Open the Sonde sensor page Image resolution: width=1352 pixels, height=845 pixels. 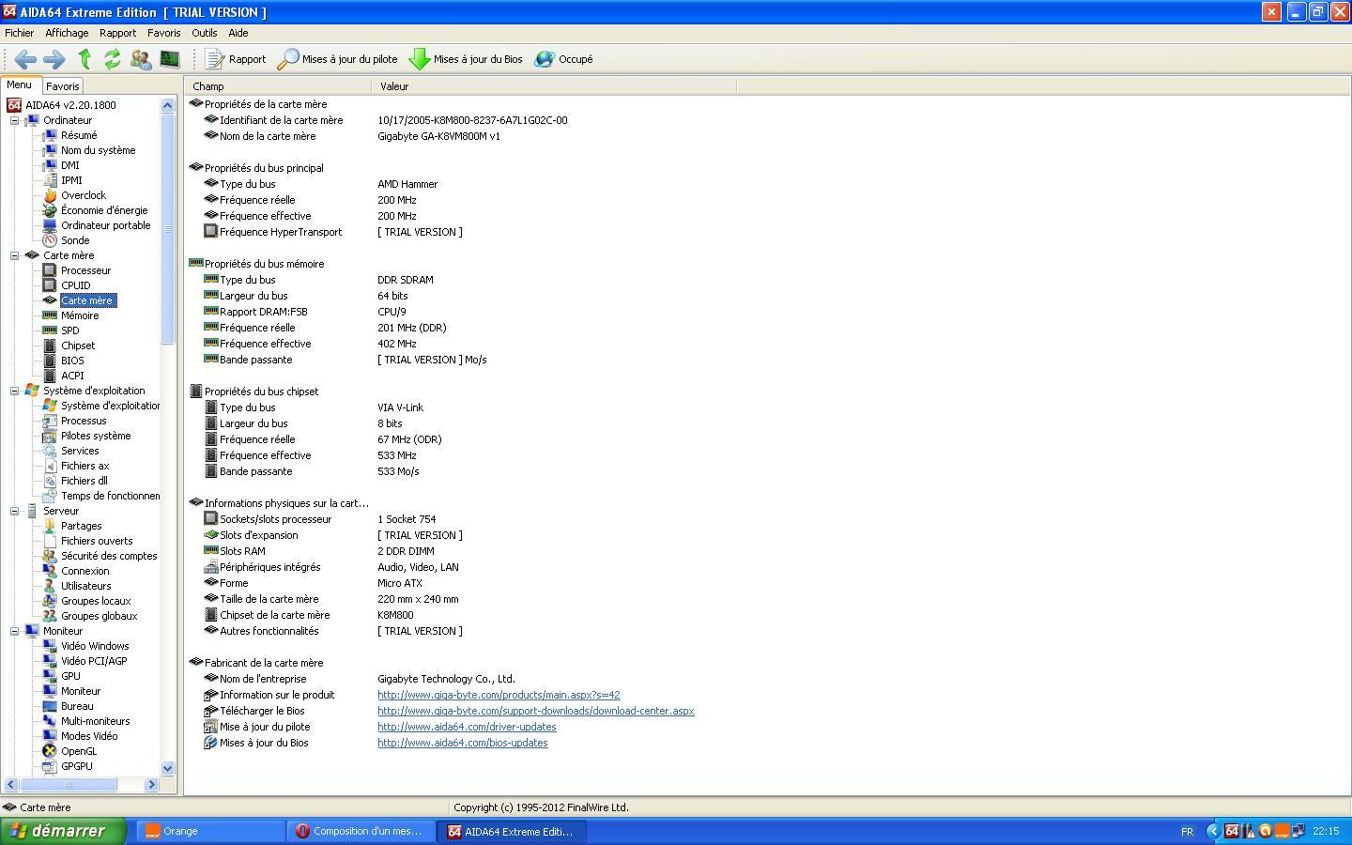pos(75,240)
